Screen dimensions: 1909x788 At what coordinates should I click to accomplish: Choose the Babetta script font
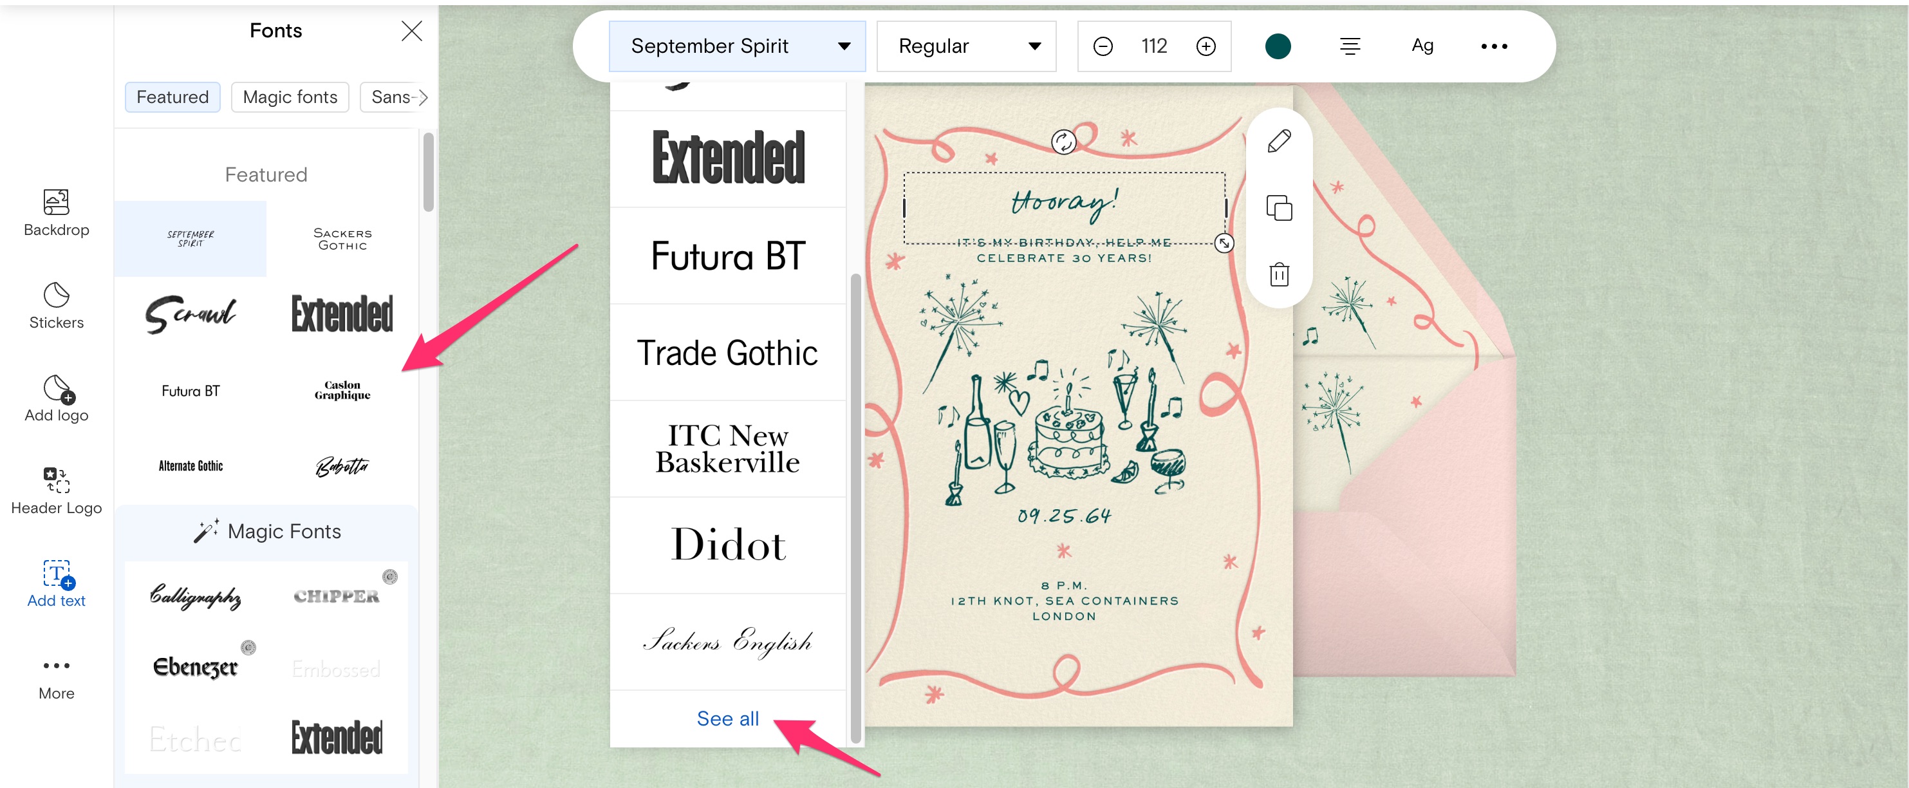pos(342,465)
